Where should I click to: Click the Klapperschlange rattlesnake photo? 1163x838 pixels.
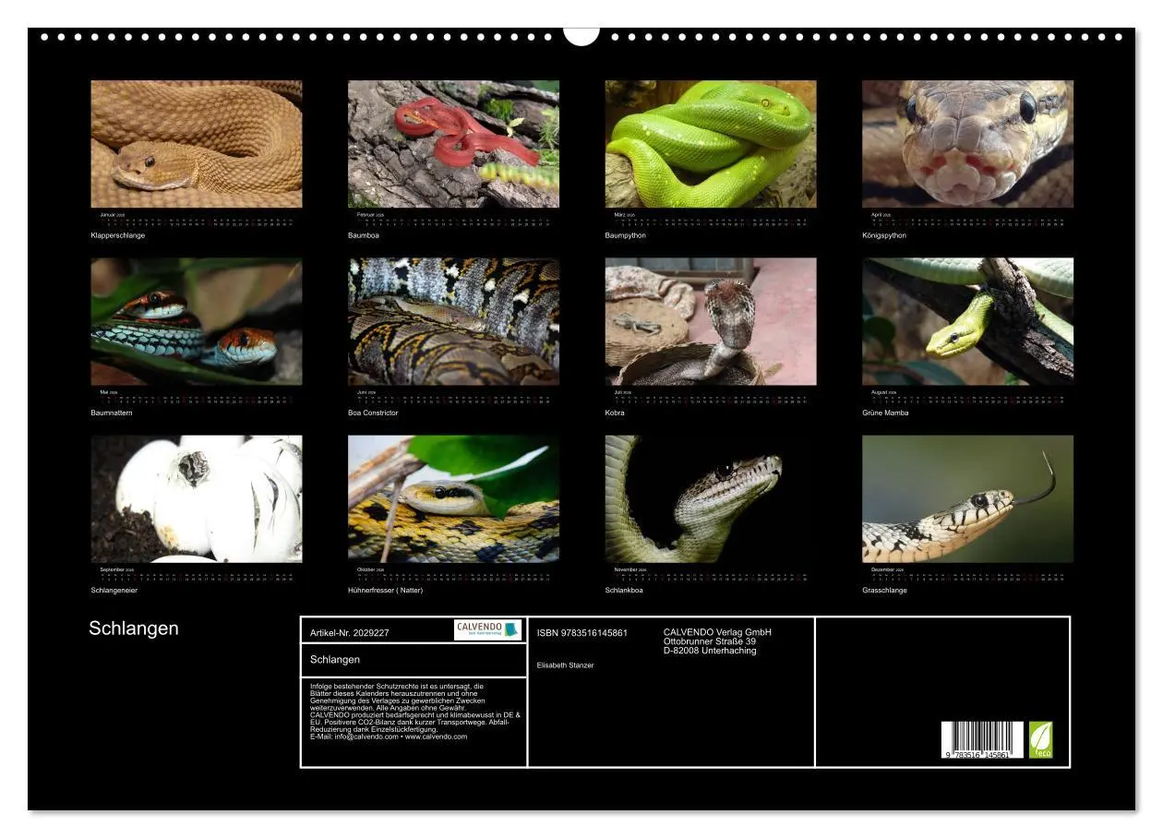[197, 144]
